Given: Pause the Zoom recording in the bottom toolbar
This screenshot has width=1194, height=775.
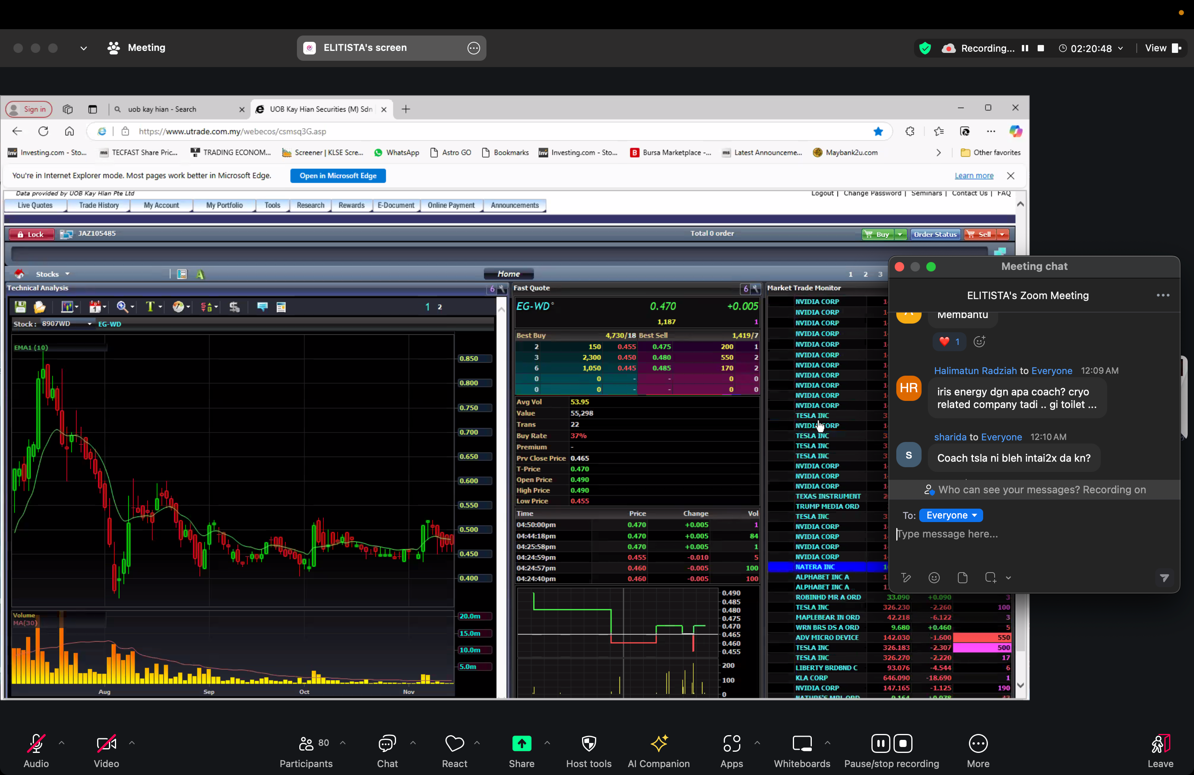Looking at the screenshot, I should [x=880, y=743].
